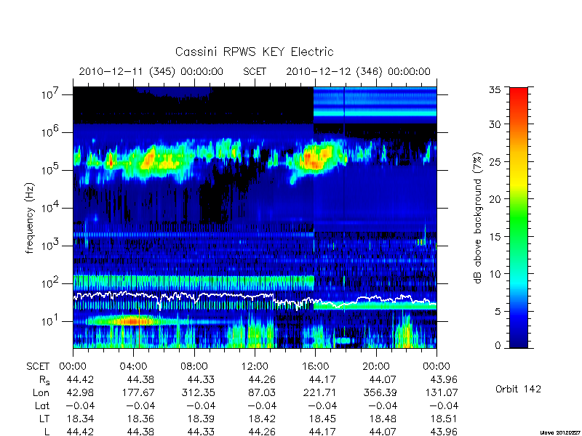
Task: Click the 35 value on the color scale
Action: point(495,90)
